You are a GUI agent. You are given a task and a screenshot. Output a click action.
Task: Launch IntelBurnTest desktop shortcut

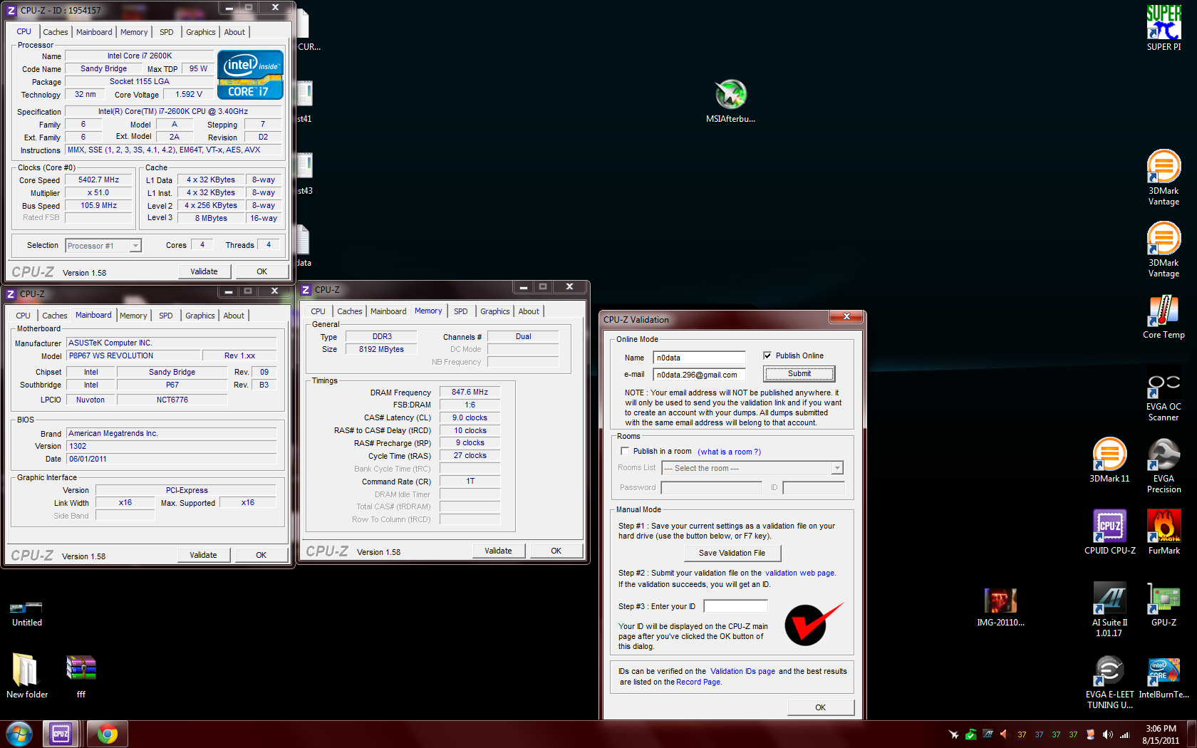[1164, 677]
